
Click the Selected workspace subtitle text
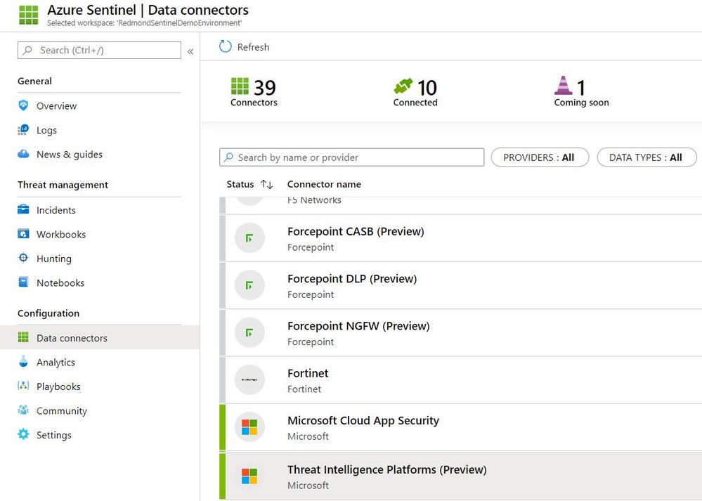point(145,22)
